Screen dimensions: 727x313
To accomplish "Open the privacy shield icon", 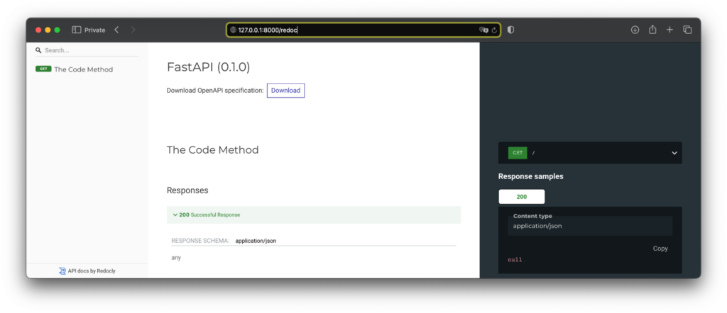I will click(x=510, y=30).
